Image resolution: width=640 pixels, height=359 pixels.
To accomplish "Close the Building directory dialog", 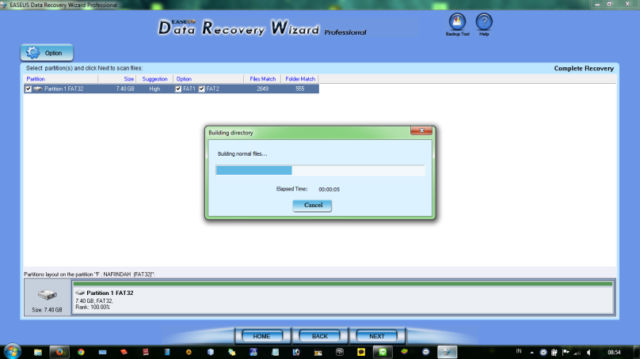I will [x=421, y=130].
